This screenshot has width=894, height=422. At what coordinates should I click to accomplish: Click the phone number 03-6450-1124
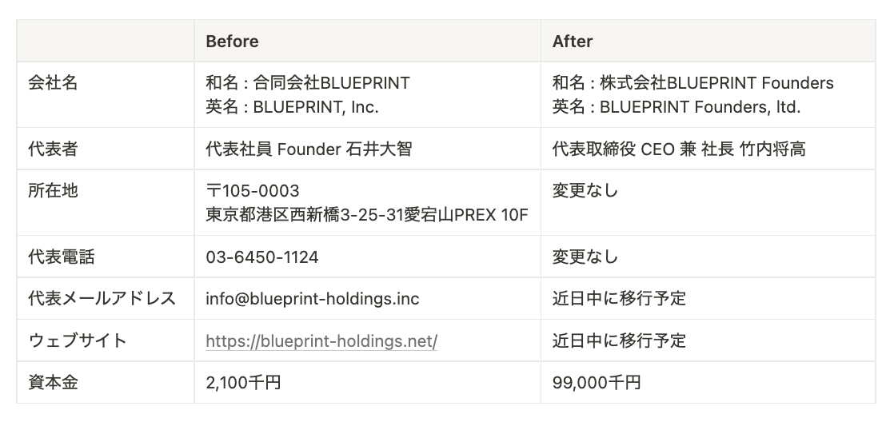(261, 257)
